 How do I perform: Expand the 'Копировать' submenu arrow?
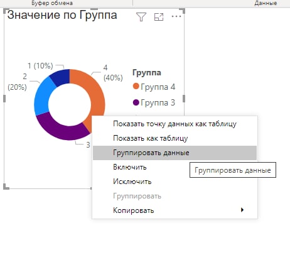242,210
